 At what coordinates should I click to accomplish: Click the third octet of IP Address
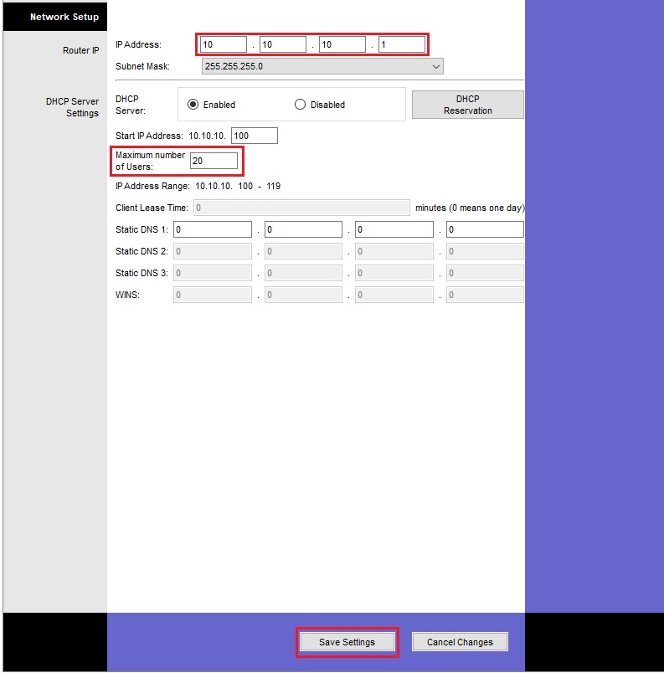click(x=342, y=44)
